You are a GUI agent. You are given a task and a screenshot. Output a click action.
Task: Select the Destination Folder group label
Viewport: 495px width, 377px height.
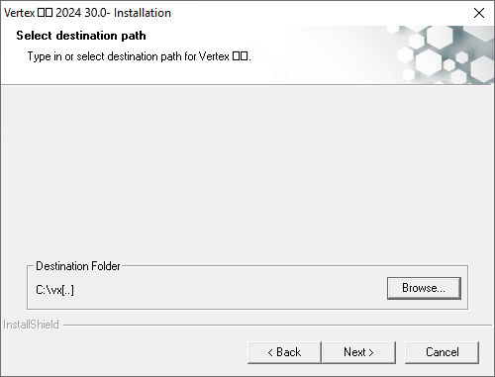[78, 266]
